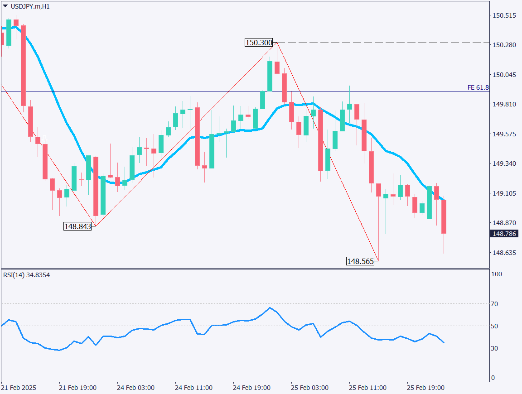
Task: Select the 148.565 low price label
Action: [360, 261]
